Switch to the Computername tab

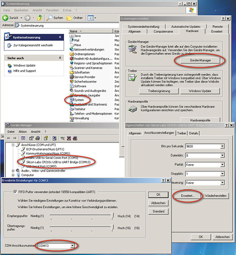point(163,31)
